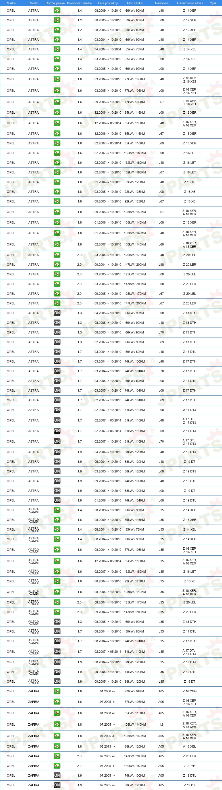This screenshot has height=790, width=222.
Task: Click the ON icon in the ZAFIRA Z 19 DT row
Action: click(x=57, y=785)
